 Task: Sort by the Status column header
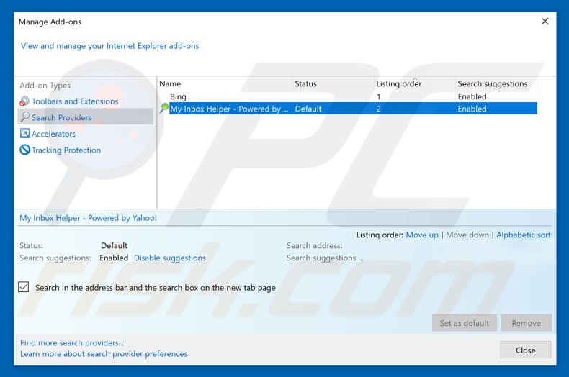pos(333,83)
